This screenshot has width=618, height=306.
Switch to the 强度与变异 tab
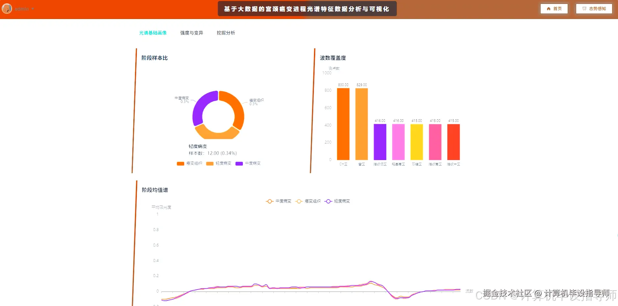click(x=192, y=33)
